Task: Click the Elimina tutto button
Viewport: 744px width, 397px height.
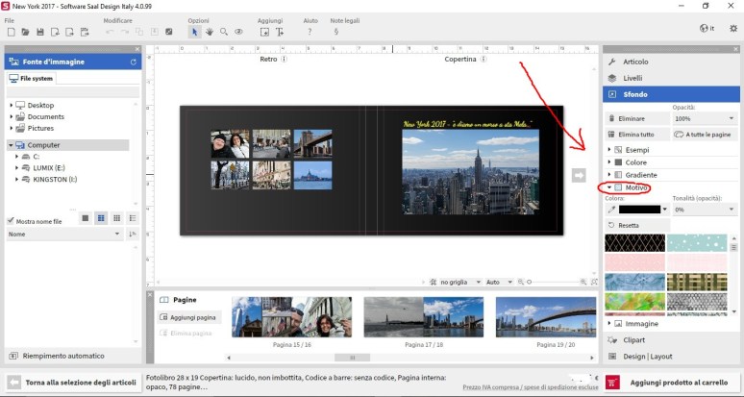Action: click(x=635, y=135)
